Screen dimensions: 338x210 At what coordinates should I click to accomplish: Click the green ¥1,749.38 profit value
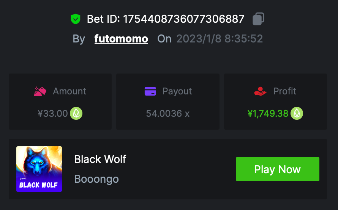(x=268, y=113)
